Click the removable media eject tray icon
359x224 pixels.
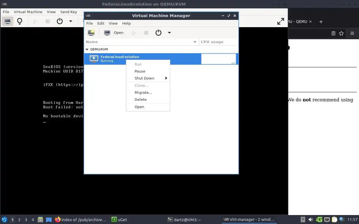pos(303,220)
